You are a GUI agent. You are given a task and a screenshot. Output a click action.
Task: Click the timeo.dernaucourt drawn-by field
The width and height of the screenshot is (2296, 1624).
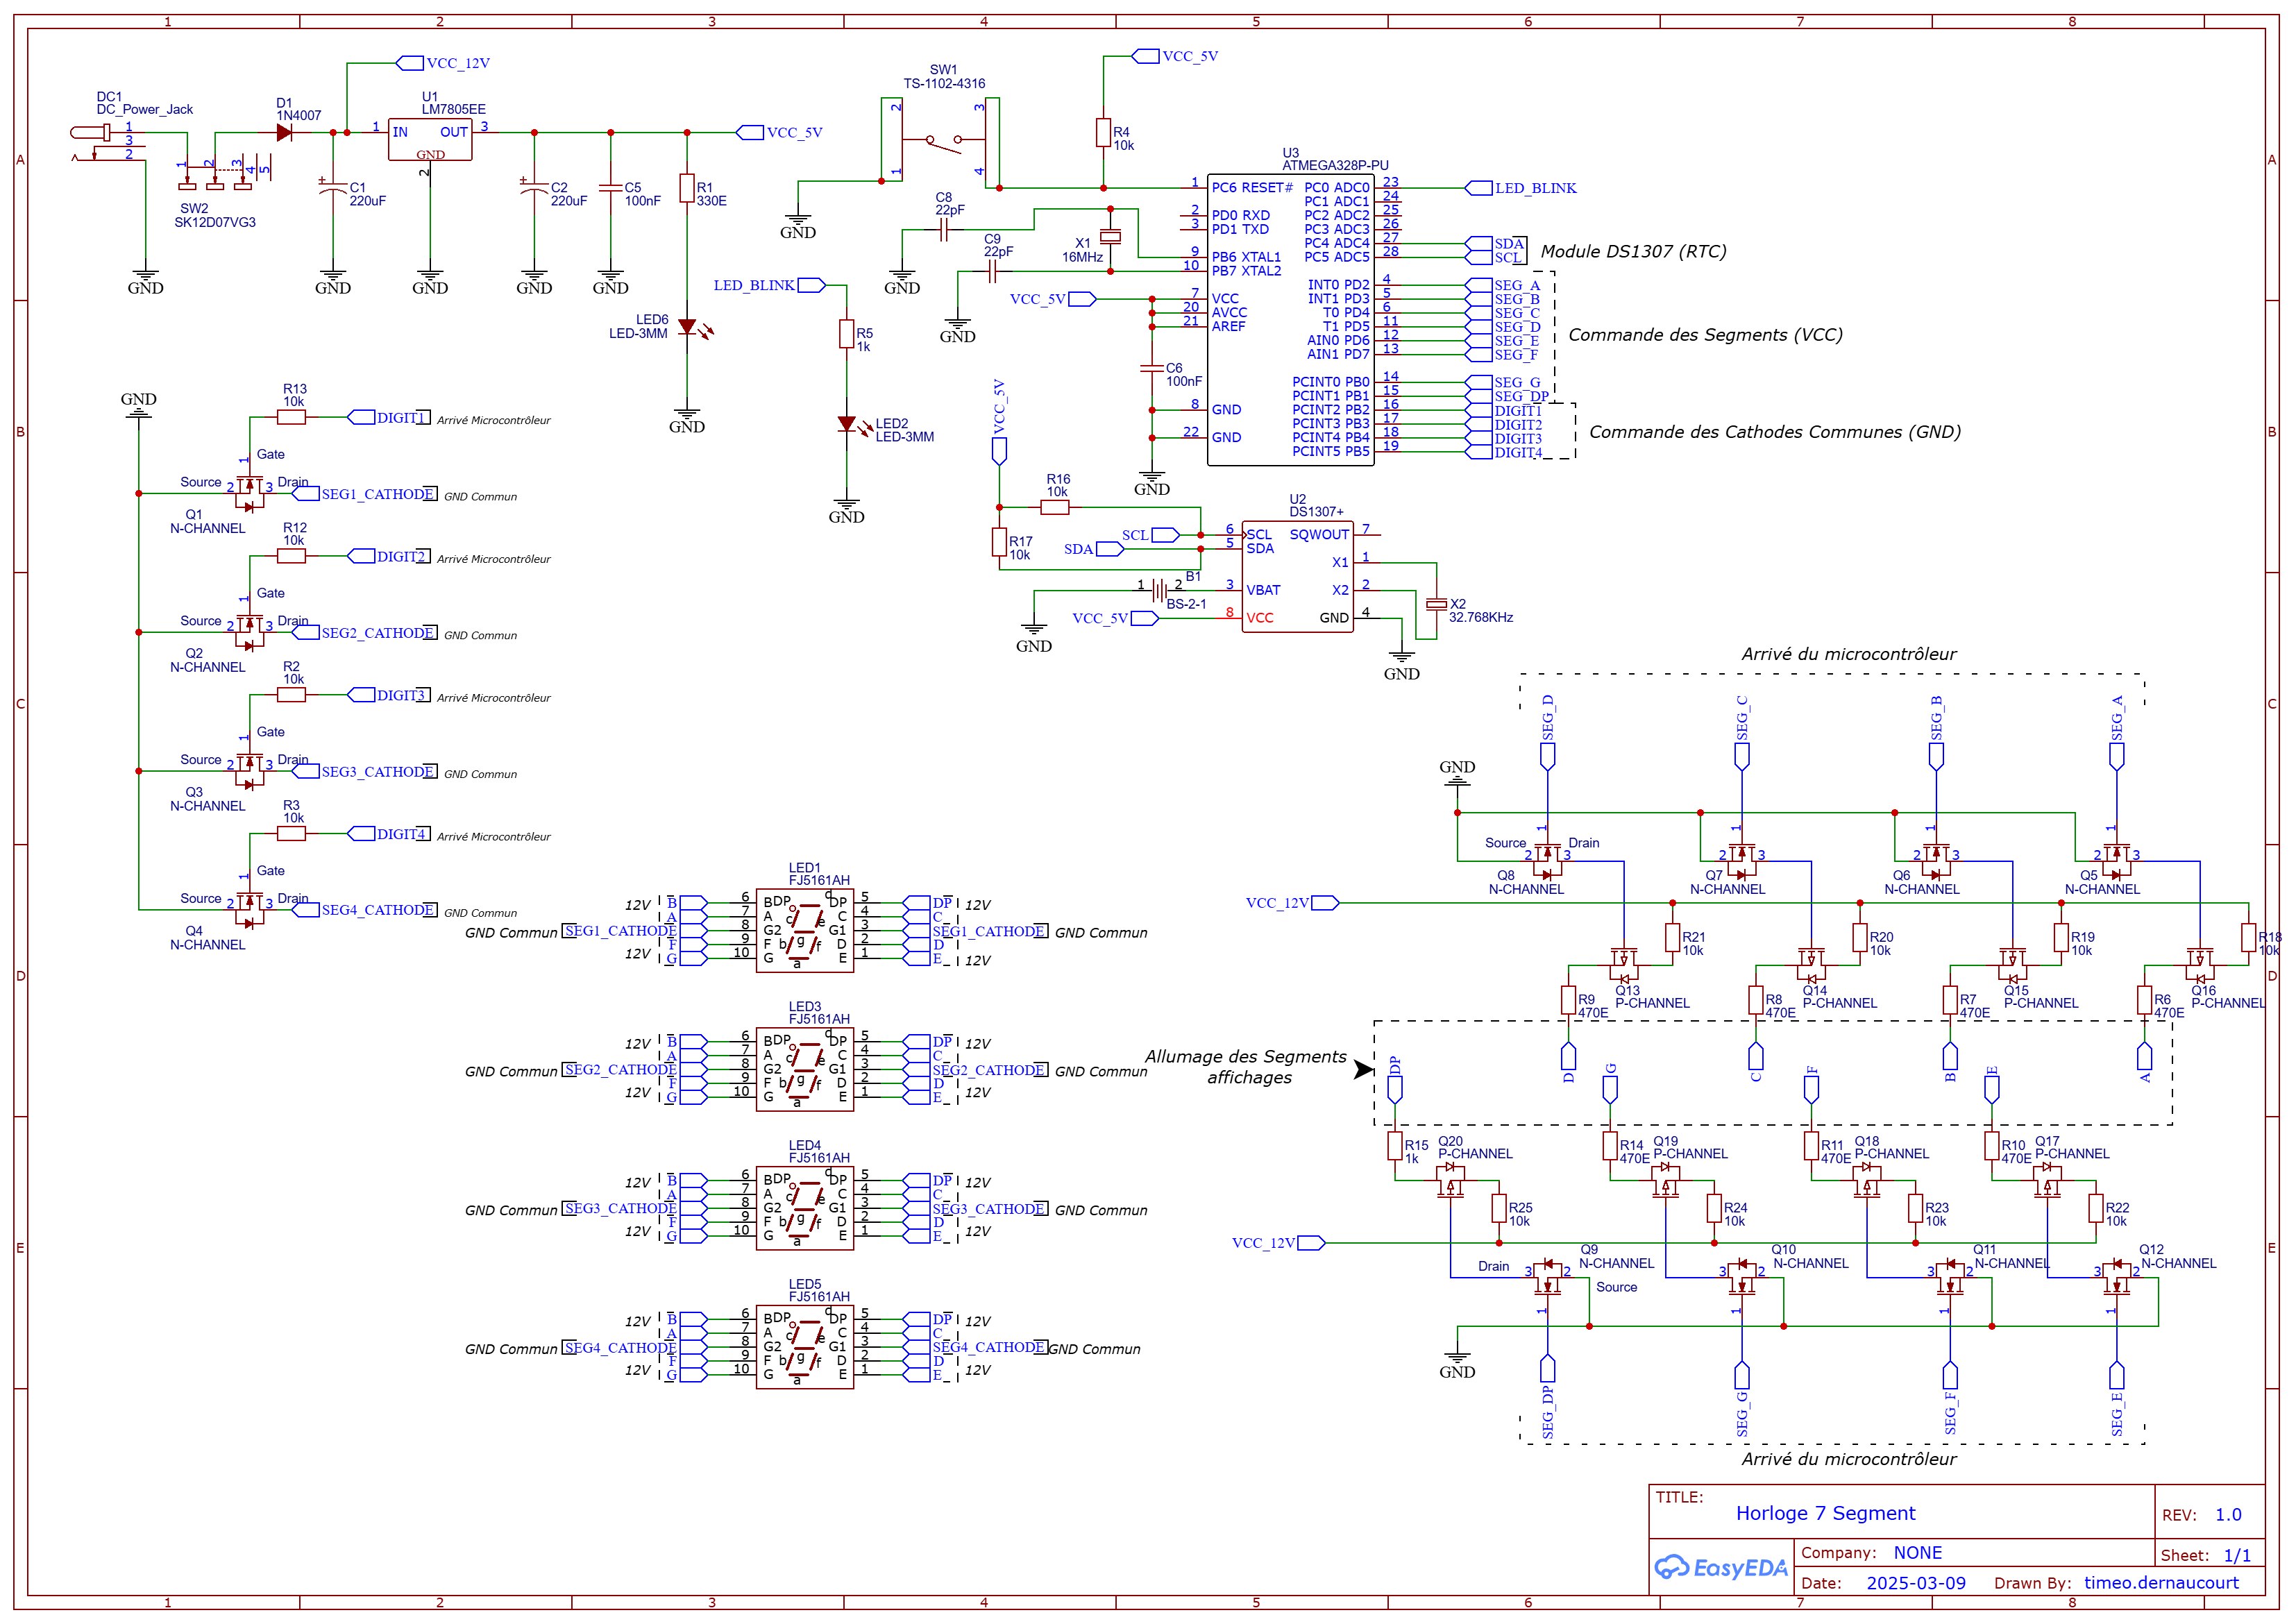pyautogui.click(x=2161, y=1583)
